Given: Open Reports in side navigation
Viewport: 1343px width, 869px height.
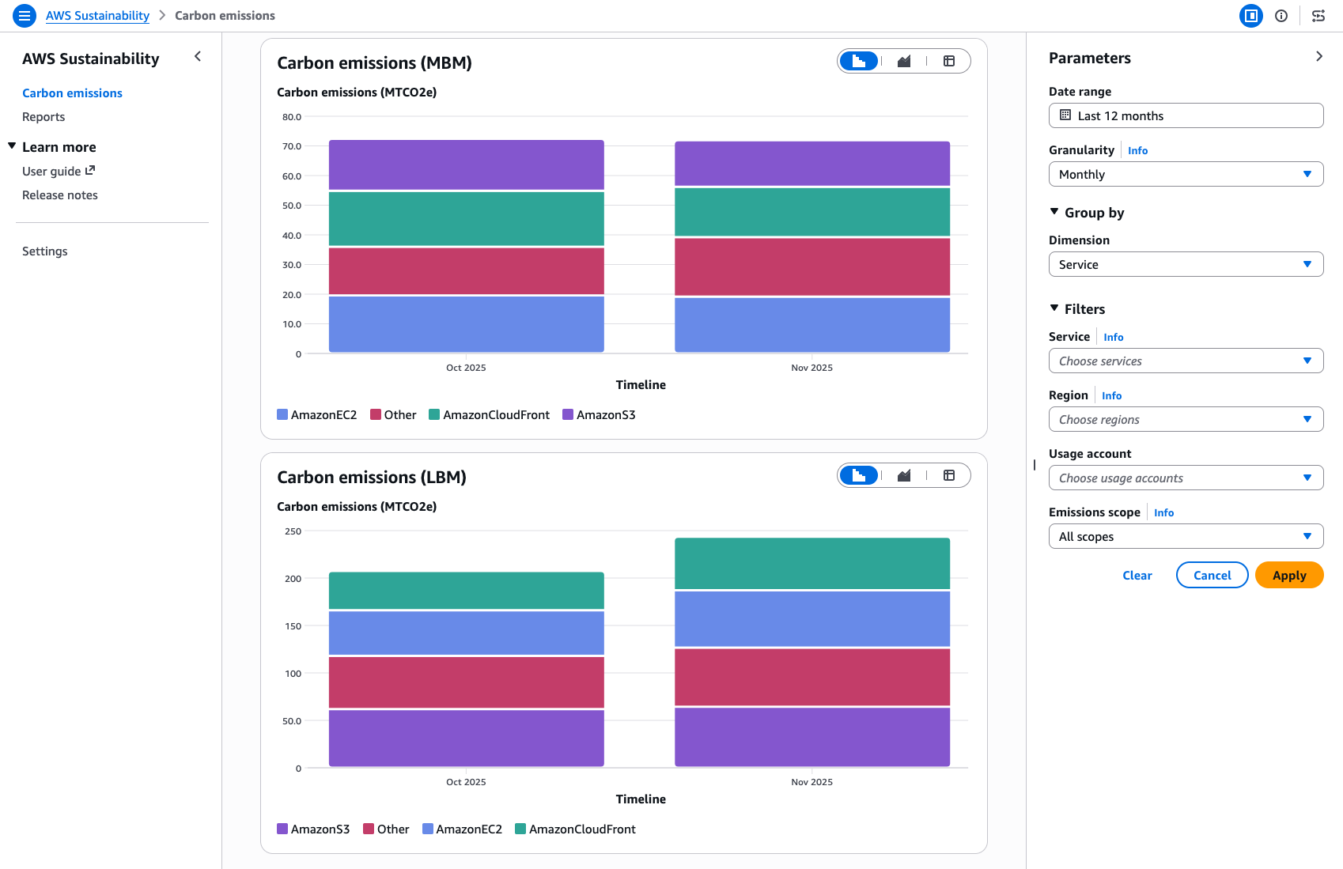Looking at the screenshot, I should (44, 117).
